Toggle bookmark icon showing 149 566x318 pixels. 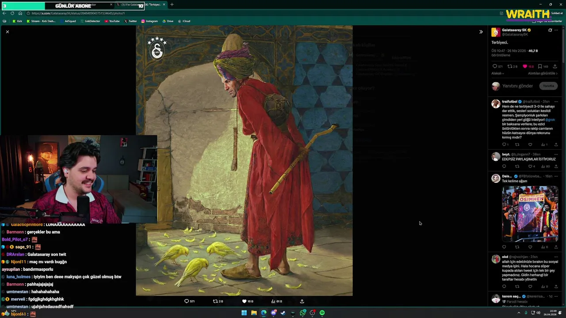click(540, 66)
